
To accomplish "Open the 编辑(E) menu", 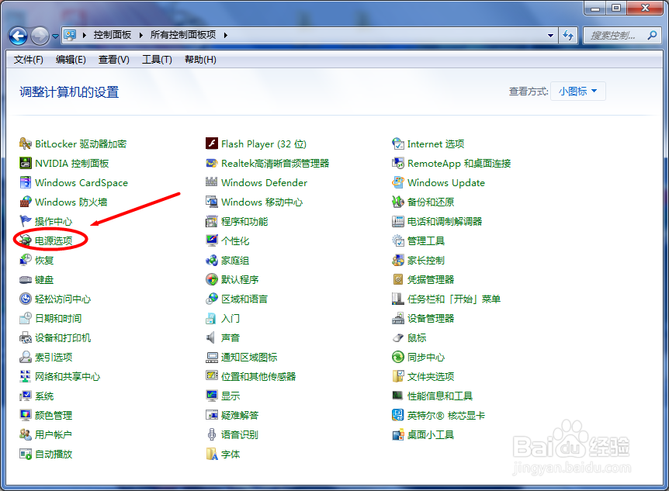I will coord(71,60).
